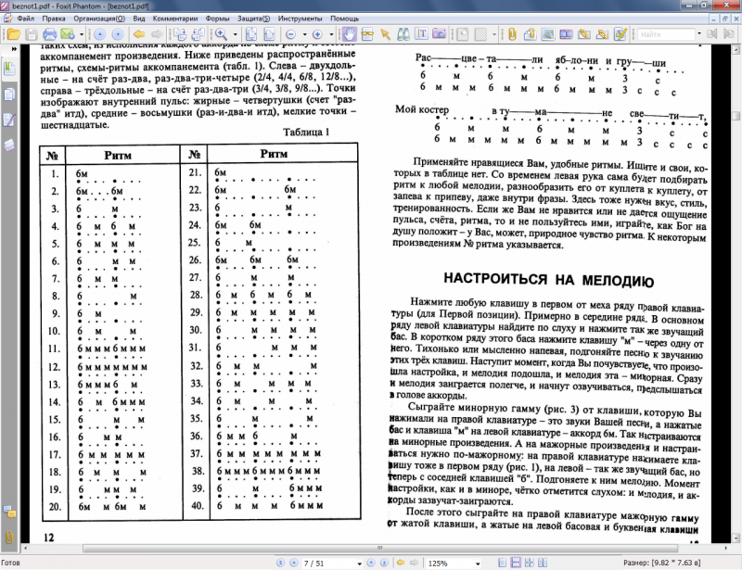Screen dimensions: 742x570
Task: Go to last page via status bar
Action: click(384, 563)
